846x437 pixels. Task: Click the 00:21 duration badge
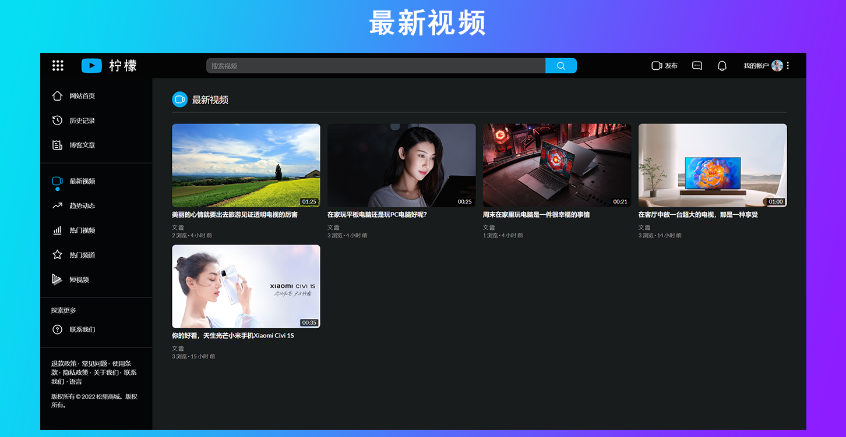click(621, 202)
